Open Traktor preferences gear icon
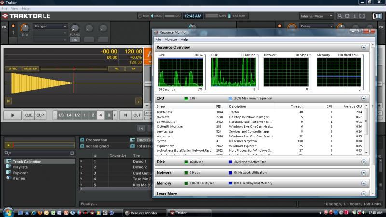 pos(347,16)
